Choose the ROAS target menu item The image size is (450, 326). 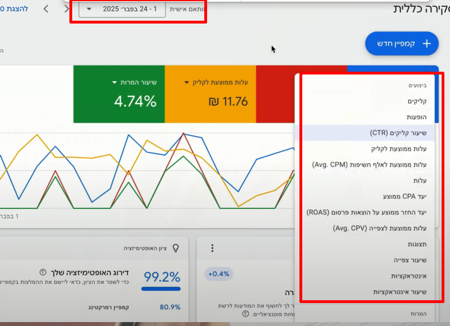(365, 212)
